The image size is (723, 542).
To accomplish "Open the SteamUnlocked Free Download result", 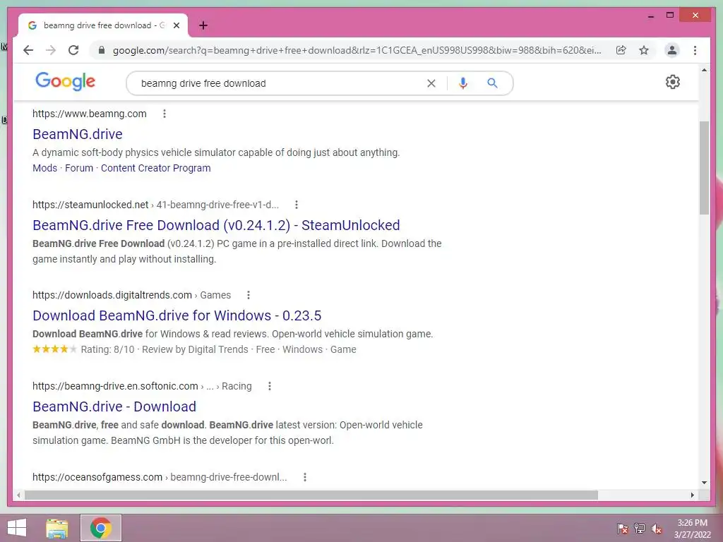I will (216, 225).
